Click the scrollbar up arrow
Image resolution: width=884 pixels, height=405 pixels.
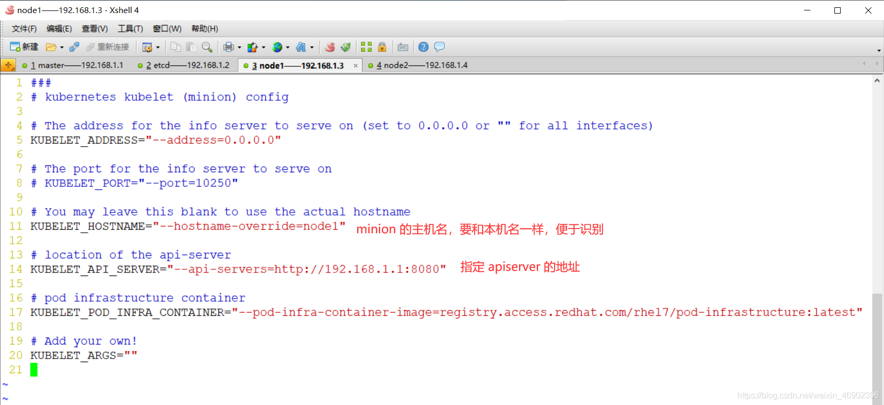(x=877, y=80)
